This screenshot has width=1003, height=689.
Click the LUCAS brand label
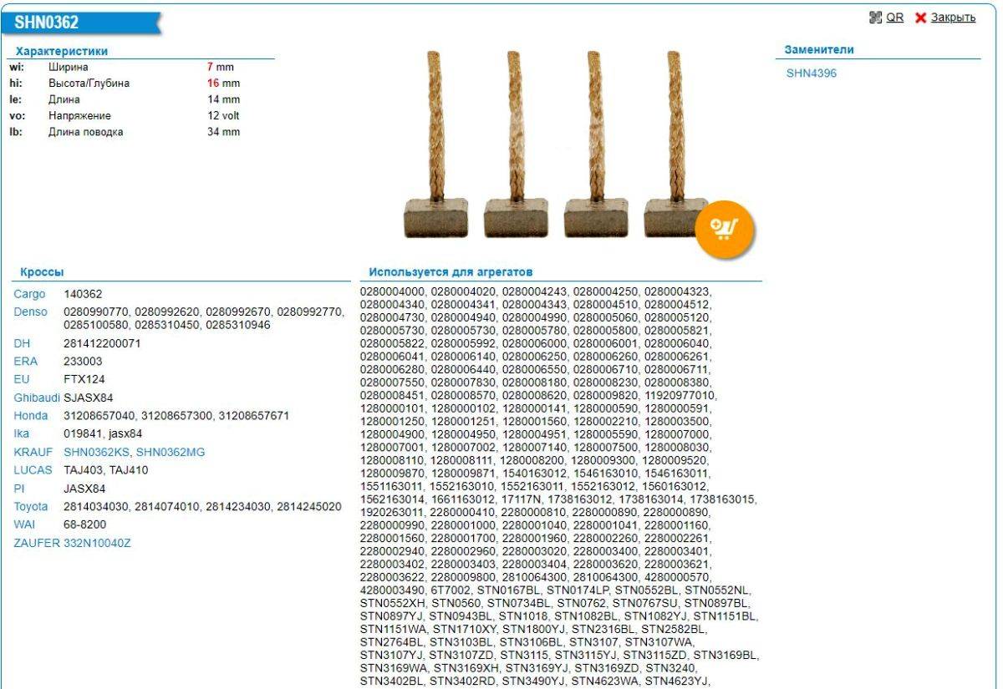(33, 470)
